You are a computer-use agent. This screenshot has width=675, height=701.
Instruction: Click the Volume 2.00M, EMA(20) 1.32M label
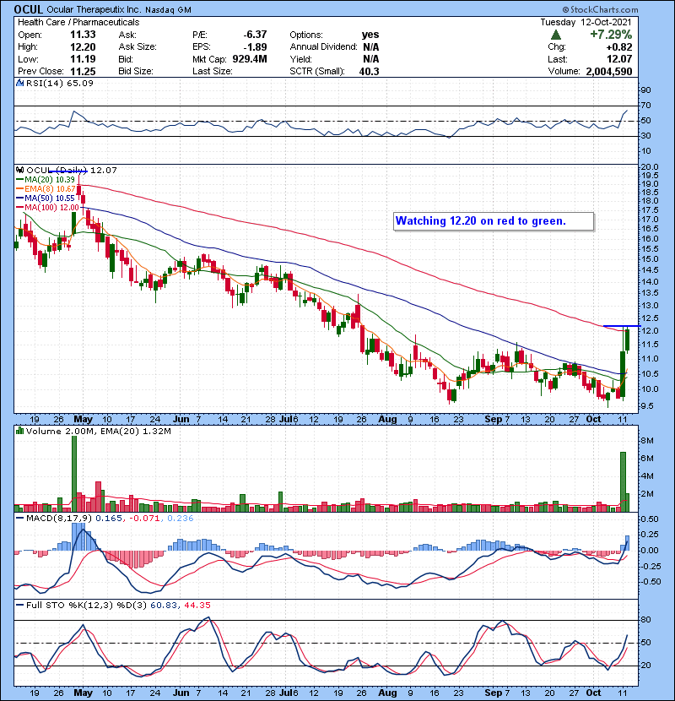(x=98, y=431)
